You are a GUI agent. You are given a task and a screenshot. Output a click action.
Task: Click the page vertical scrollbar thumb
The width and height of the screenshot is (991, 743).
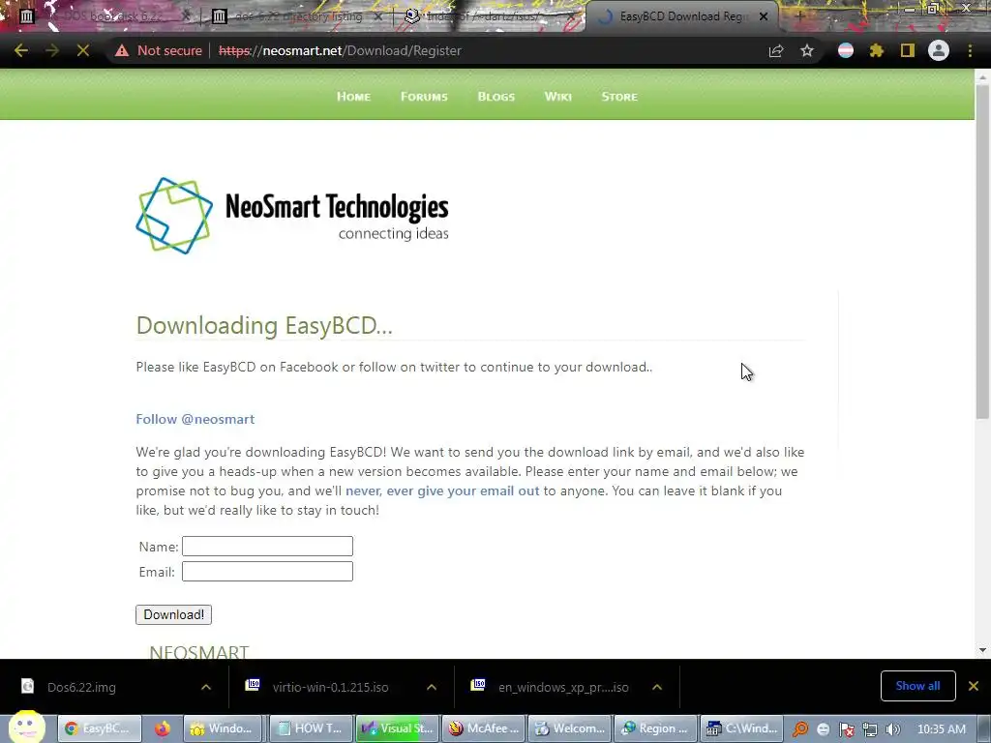click(982, 253)
